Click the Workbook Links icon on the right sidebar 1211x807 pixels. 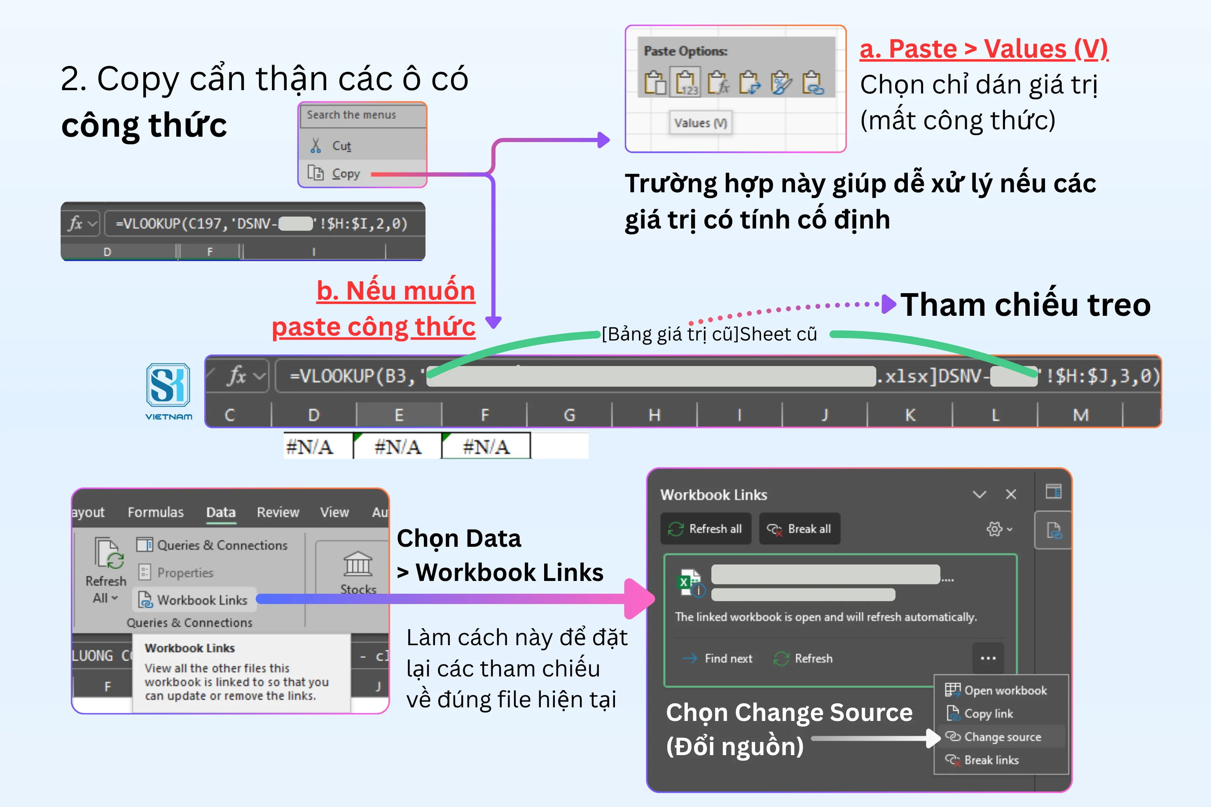(x=1054, y=530)
